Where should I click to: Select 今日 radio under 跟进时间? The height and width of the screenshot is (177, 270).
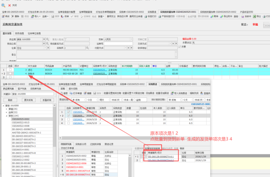[x=85, y=100]
